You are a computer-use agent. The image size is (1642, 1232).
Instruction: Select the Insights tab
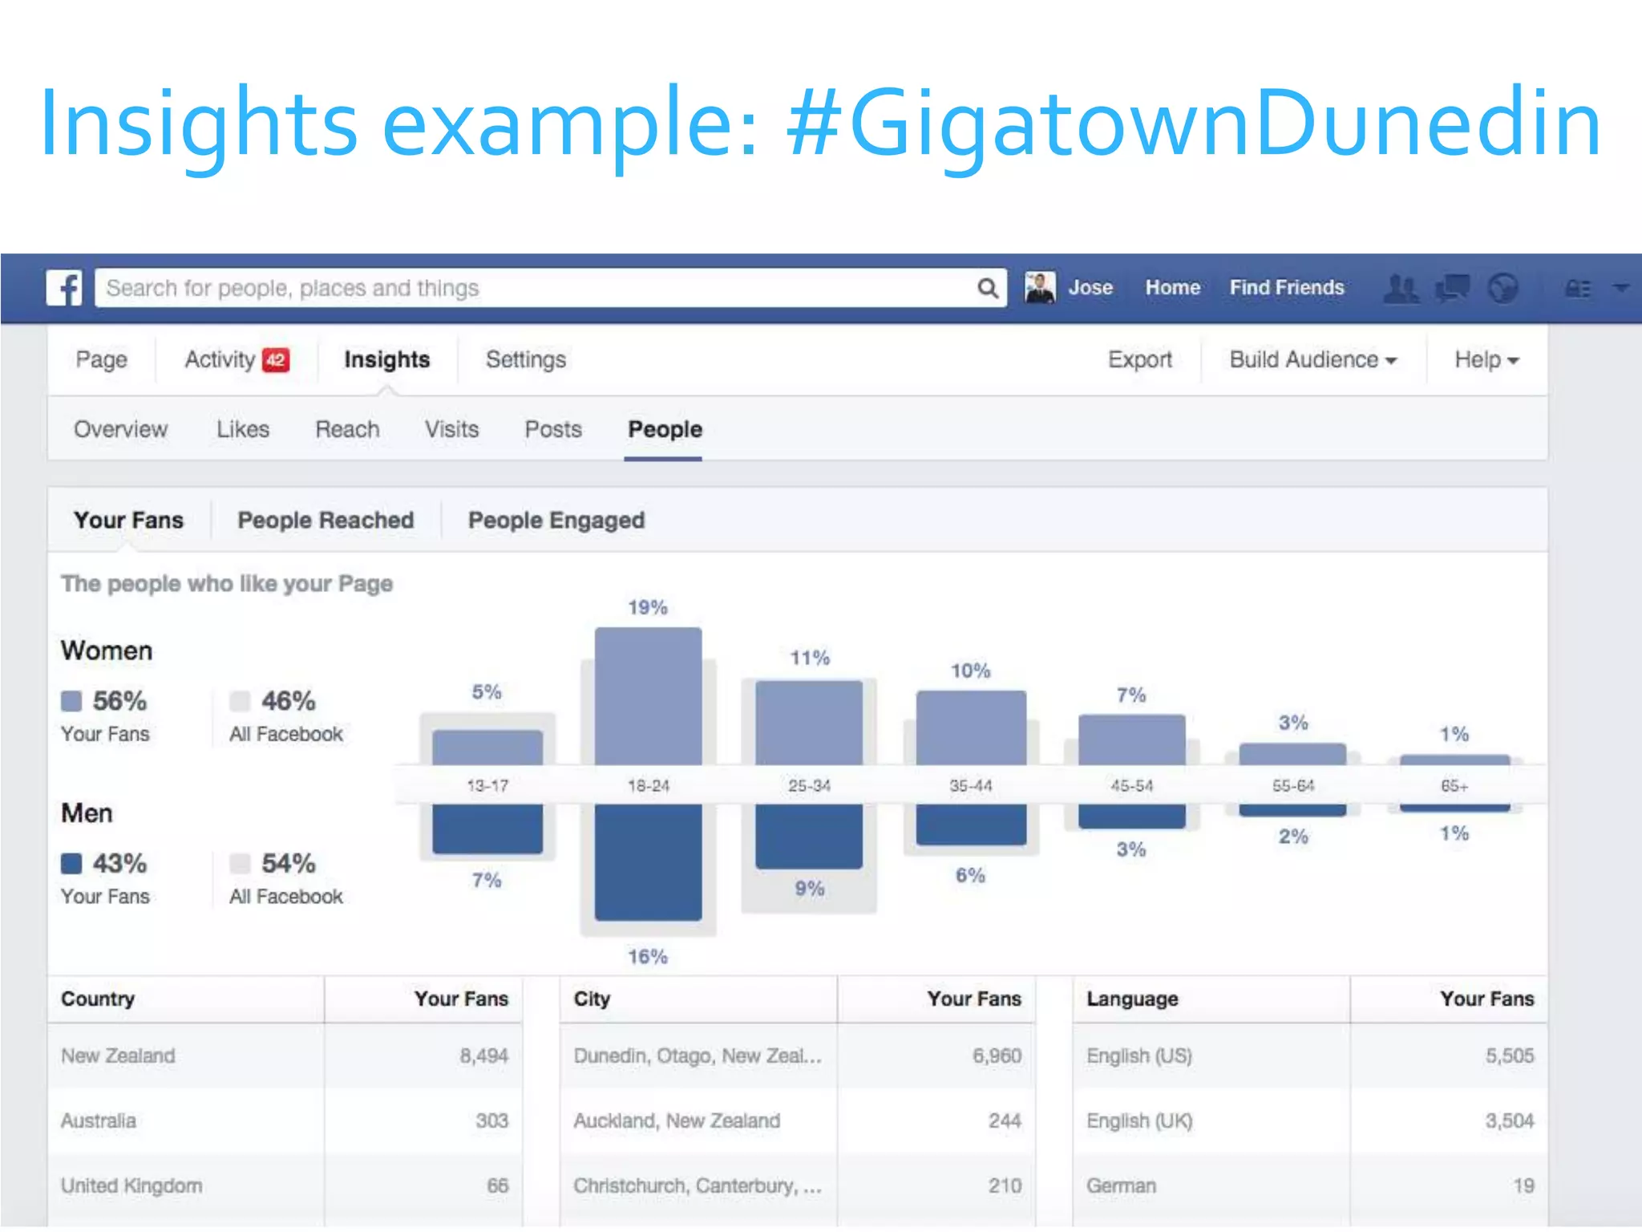point(387,359)
